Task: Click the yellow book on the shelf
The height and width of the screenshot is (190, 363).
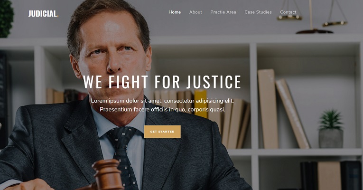Action: [201, 104]
